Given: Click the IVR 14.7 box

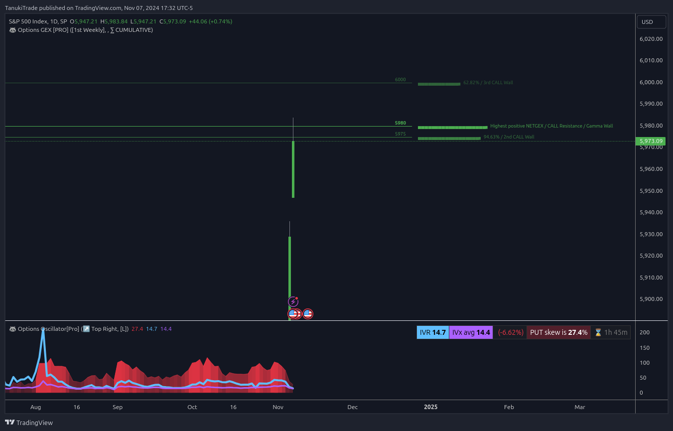Looking at the screenshot, I should pos(432,332).
